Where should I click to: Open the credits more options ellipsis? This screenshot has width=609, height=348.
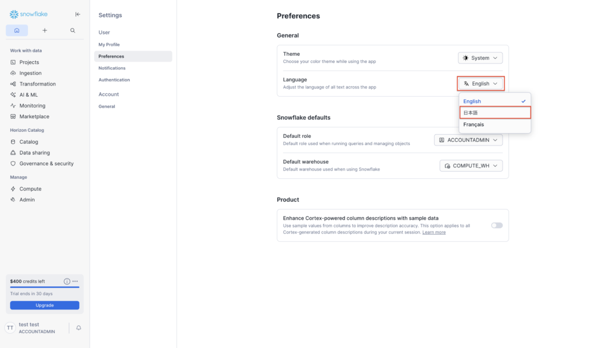tap(75, 281)
